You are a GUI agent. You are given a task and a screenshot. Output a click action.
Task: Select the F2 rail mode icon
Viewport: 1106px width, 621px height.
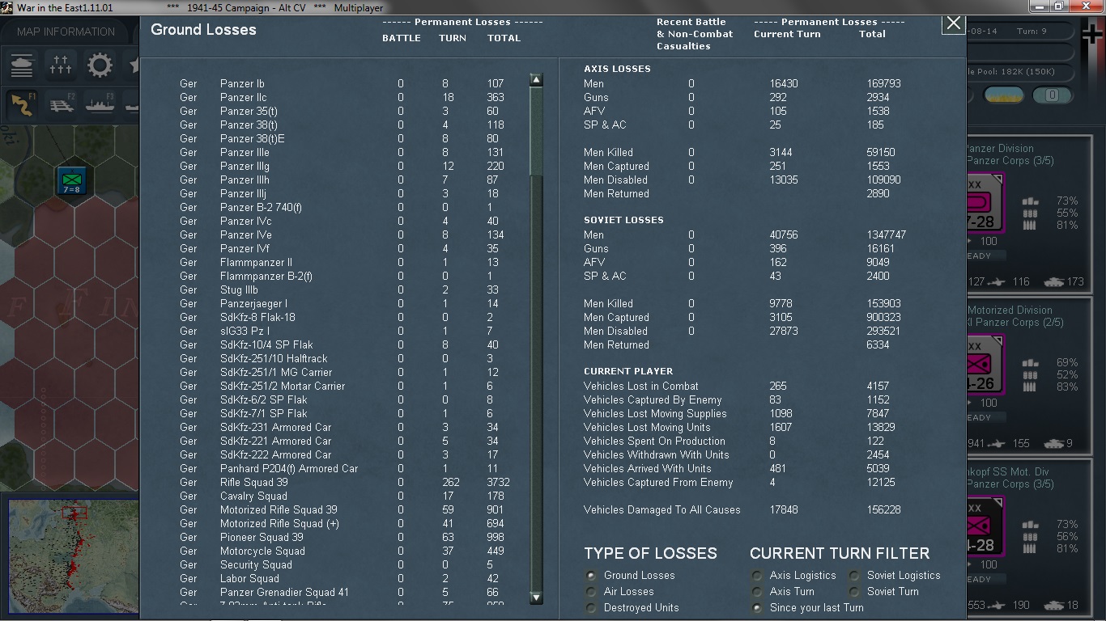62,105
